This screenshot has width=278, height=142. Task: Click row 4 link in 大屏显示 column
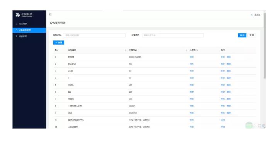coord(192,78)
